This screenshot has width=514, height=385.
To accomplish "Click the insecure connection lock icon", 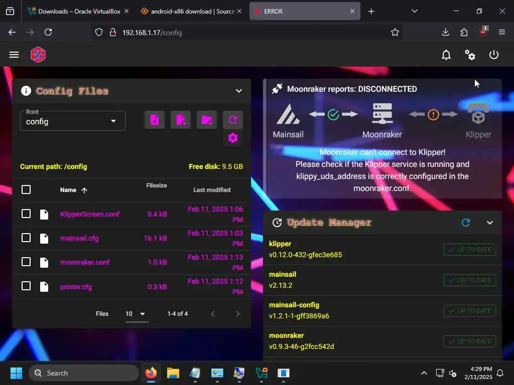I will (113, 33).
